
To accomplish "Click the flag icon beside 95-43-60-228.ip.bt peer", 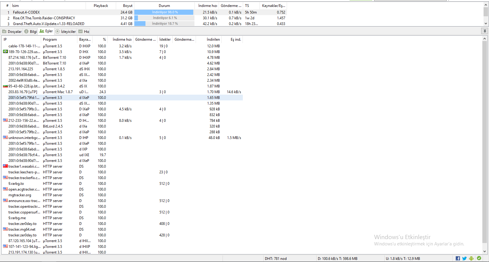I will point(5,86).
